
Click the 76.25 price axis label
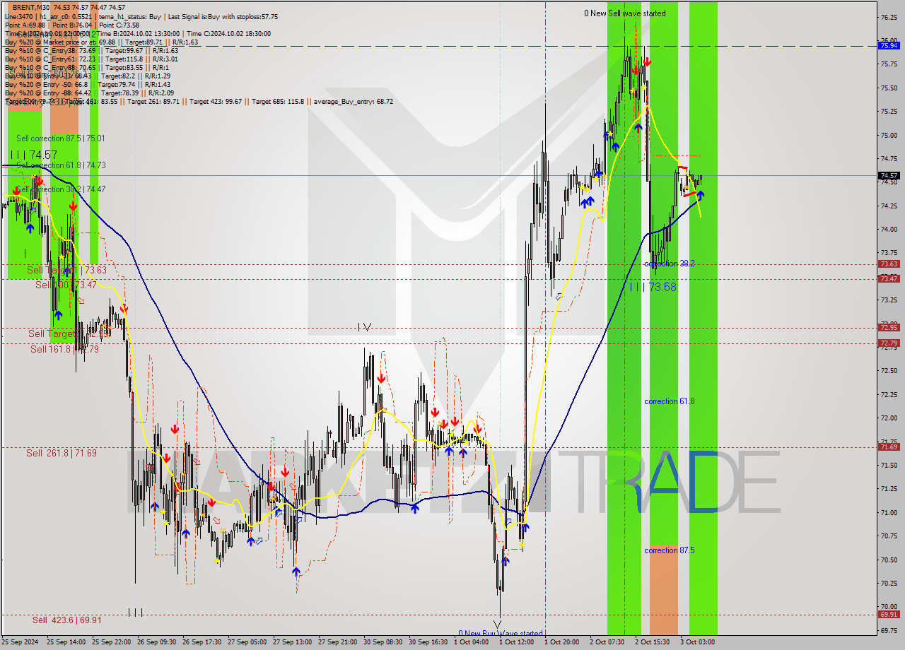click(x=889, y=17)
